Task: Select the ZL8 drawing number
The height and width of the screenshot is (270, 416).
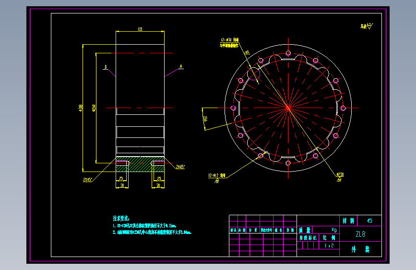Action: tap(360, 234)
